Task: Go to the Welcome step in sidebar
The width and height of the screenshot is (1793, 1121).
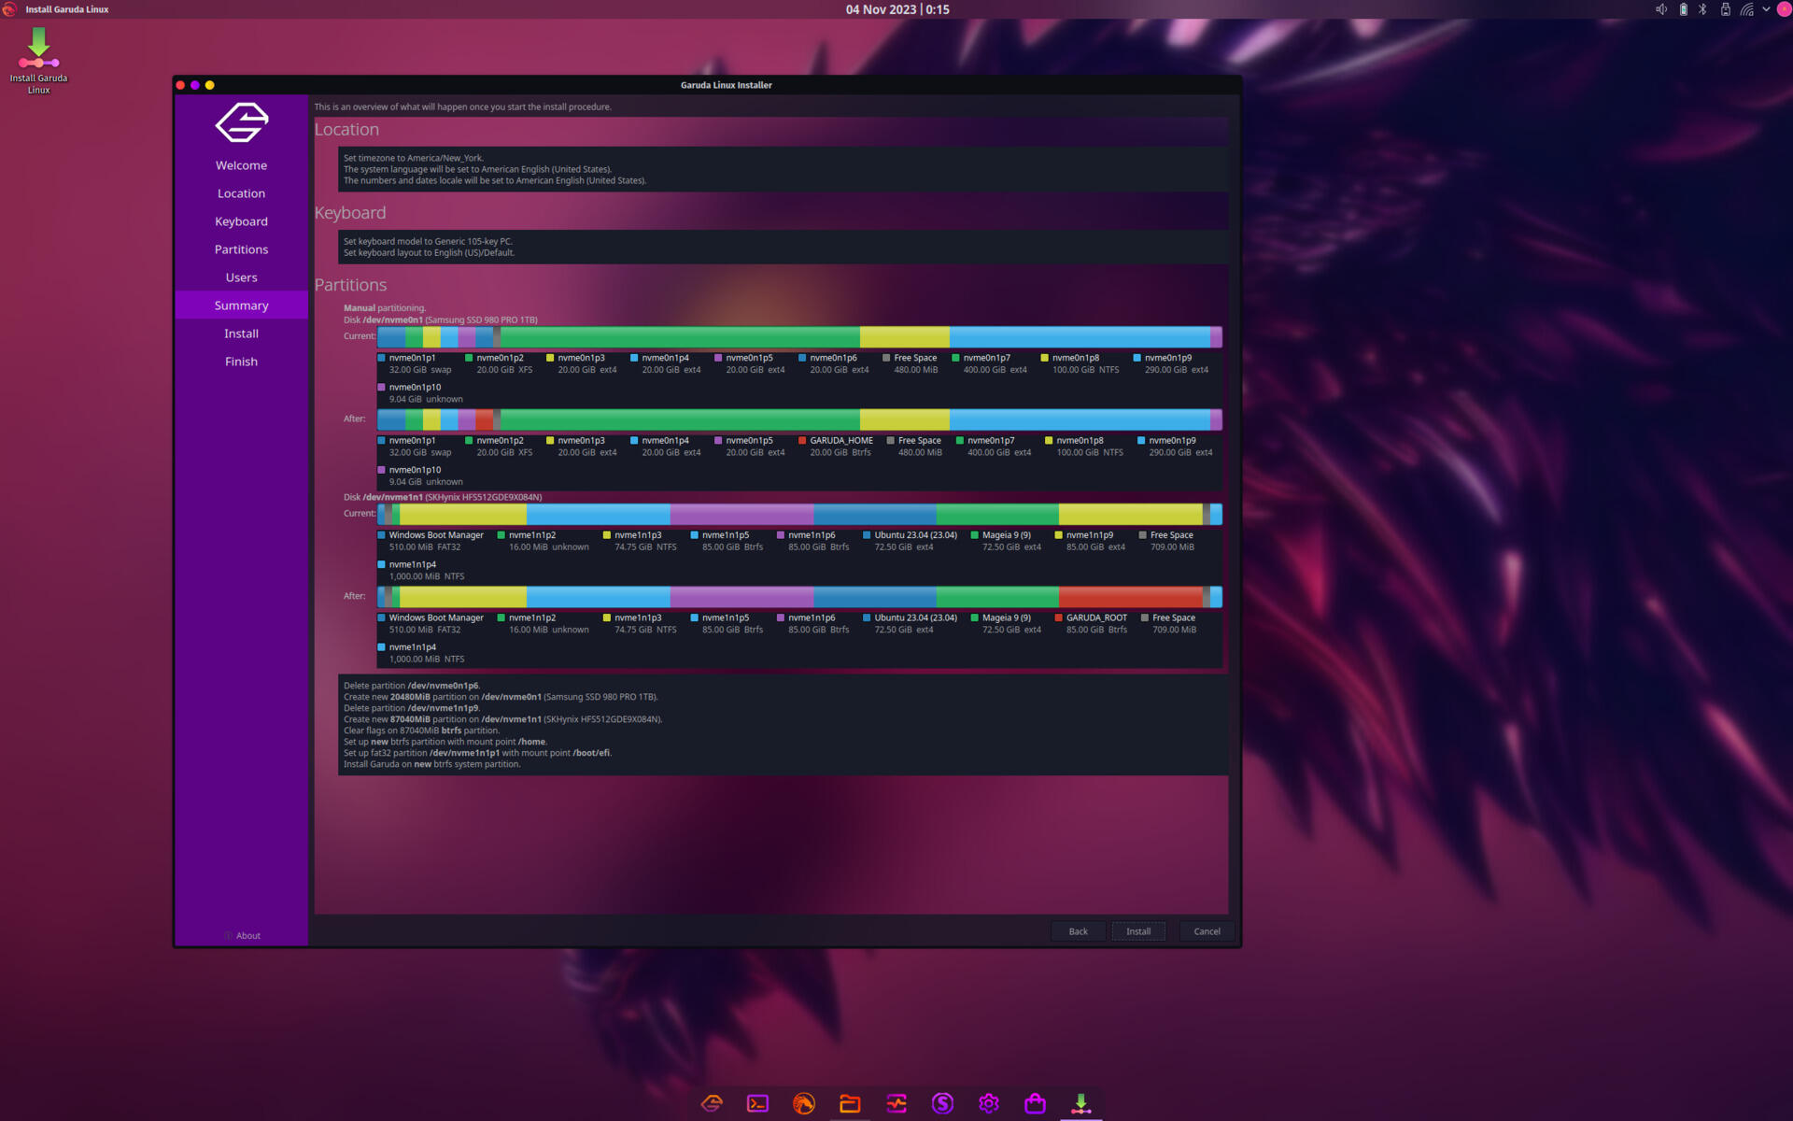Action: click(241, 165)
